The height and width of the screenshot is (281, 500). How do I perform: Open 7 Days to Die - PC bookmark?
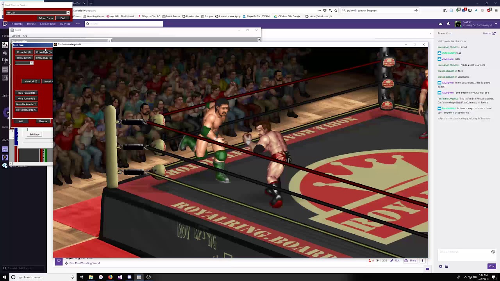pyautogui.click(x=148, y=16)
